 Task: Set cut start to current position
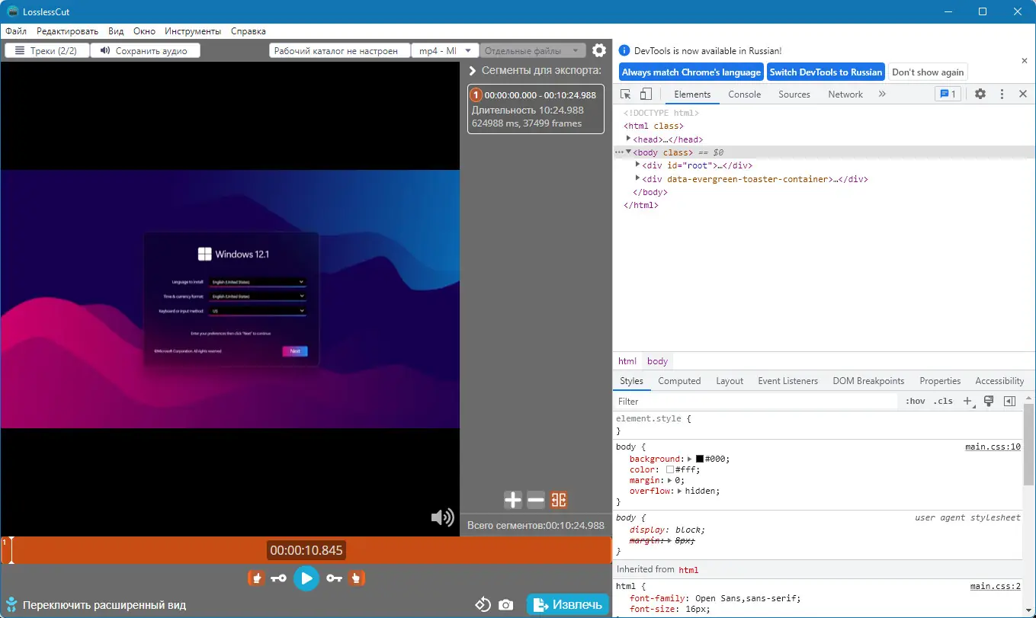tap(256, 578)
